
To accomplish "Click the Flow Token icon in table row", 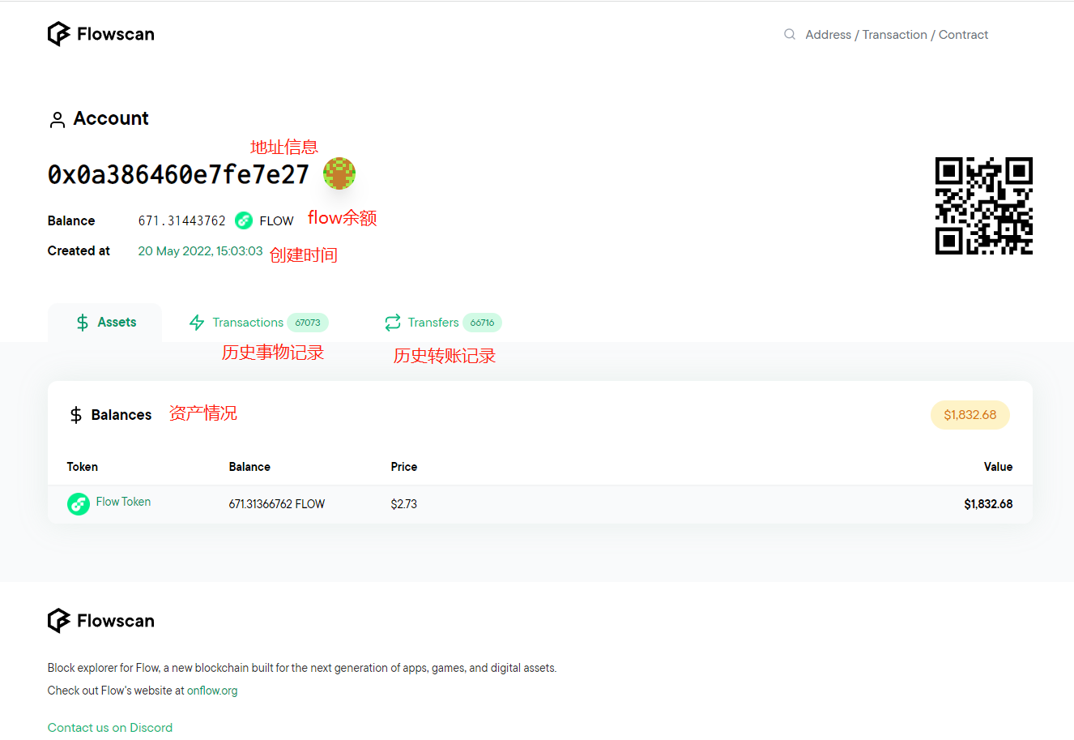I will (79, 504).
